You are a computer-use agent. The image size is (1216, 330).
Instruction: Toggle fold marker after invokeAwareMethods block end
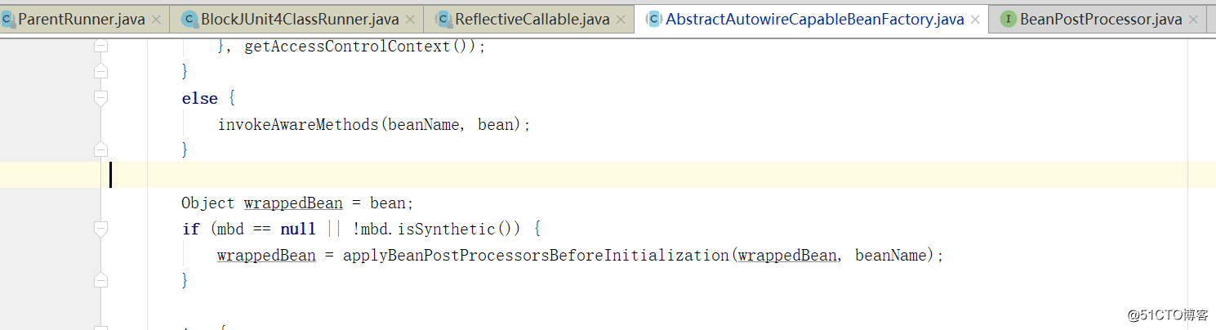[x=101, y=149]
